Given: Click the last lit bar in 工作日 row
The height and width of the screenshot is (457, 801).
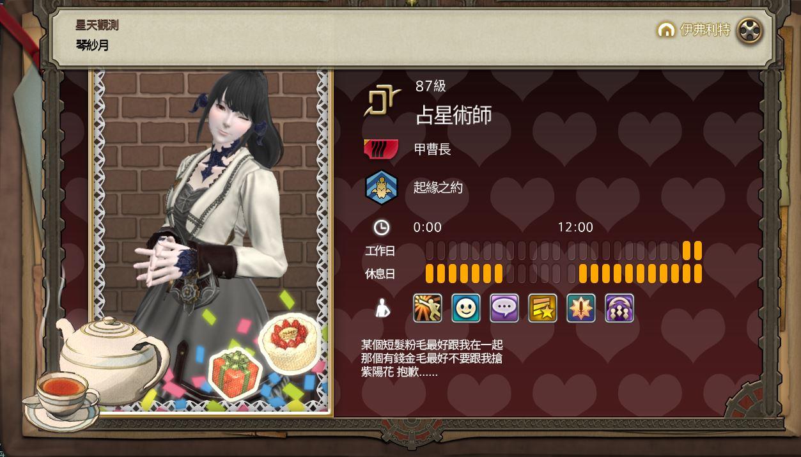Looking at the screenshot, I should coord(697,251).
